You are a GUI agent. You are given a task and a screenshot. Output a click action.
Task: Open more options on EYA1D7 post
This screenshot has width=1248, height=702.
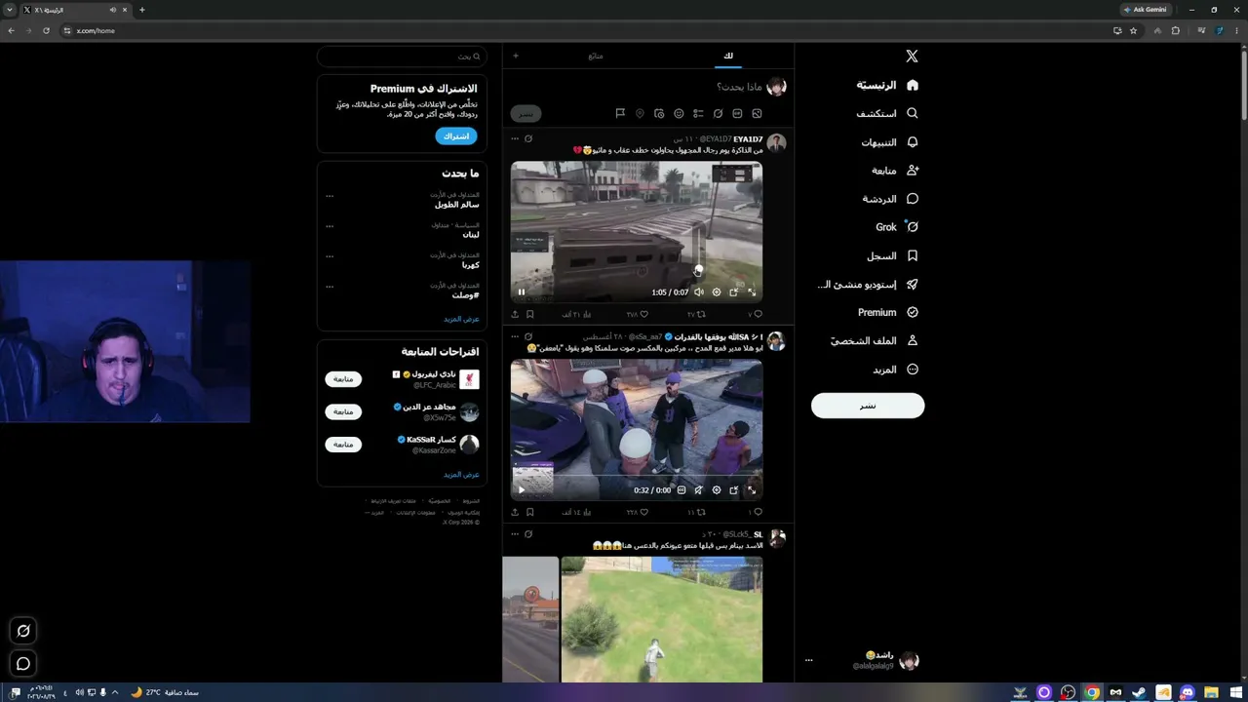515,139
